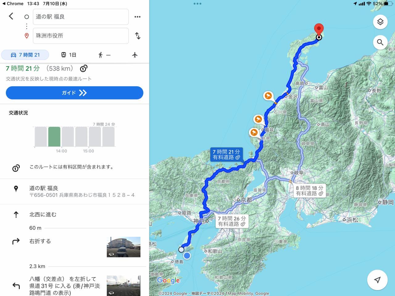Select the flight travel mode icon
This screenshot has width=395, height=296.
pyautogui.click(x=135, y=55)
